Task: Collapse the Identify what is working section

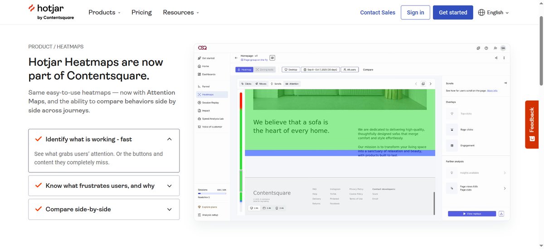Action: click(x=104, y=139)
